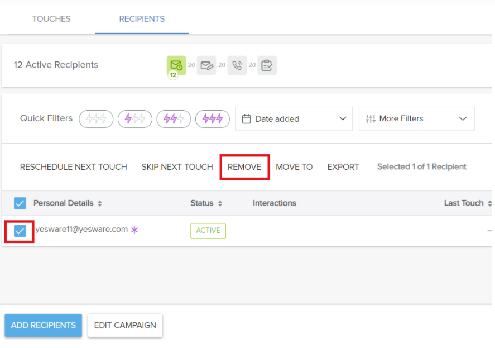Click the clipboard task touch icon
This screenshot has height=348, width=495.
click(x=267, y=65)
